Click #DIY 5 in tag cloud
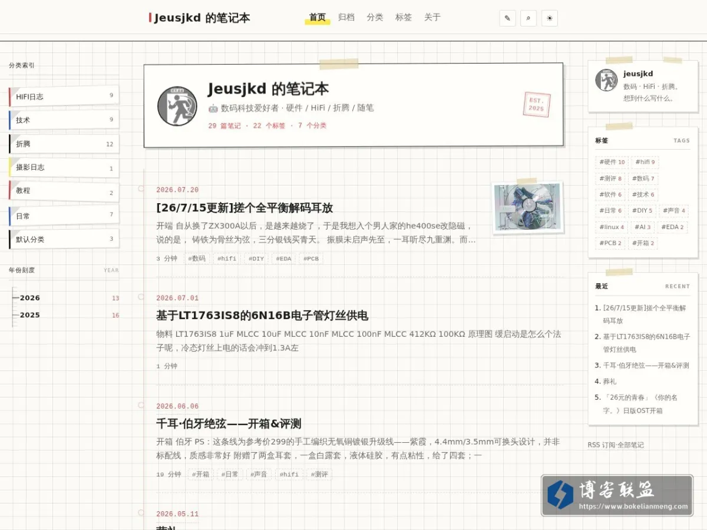This screenshot has height=530, width=707. click(x=642, y=211)
